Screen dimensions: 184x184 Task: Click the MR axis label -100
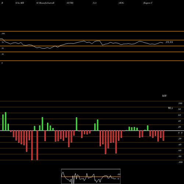(x=180, y=162)
